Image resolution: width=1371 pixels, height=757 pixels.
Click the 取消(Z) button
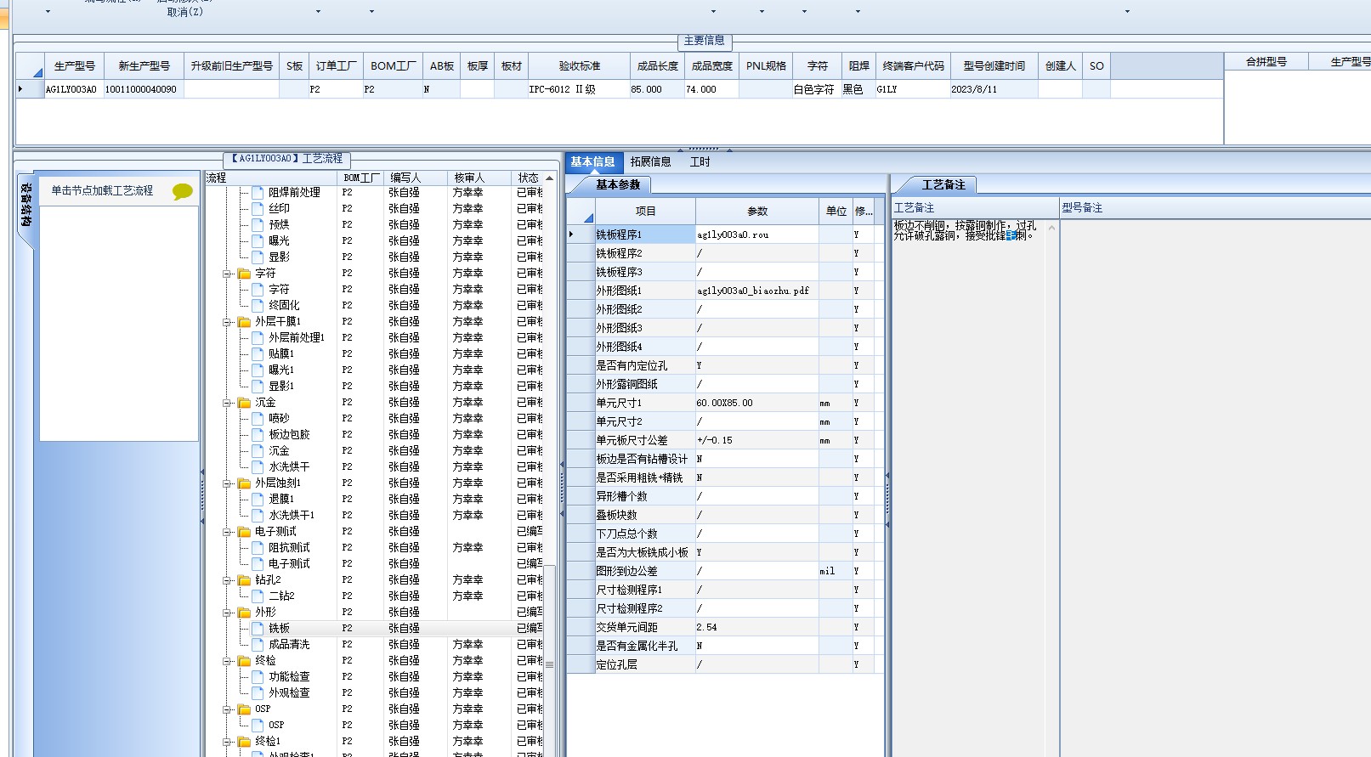tap(185, 12)
